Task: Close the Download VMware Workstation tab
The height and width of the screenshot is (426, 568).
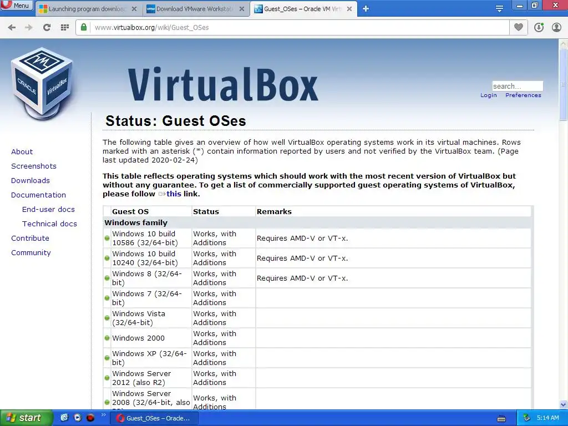Action: pyautogui.click(x=242, y=9)
